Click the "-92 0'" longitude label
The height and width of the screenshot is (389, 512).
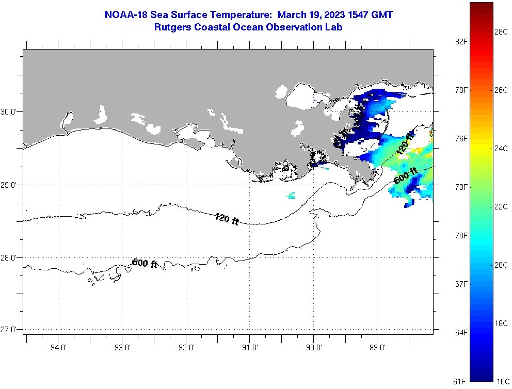[x=185, y=348]
